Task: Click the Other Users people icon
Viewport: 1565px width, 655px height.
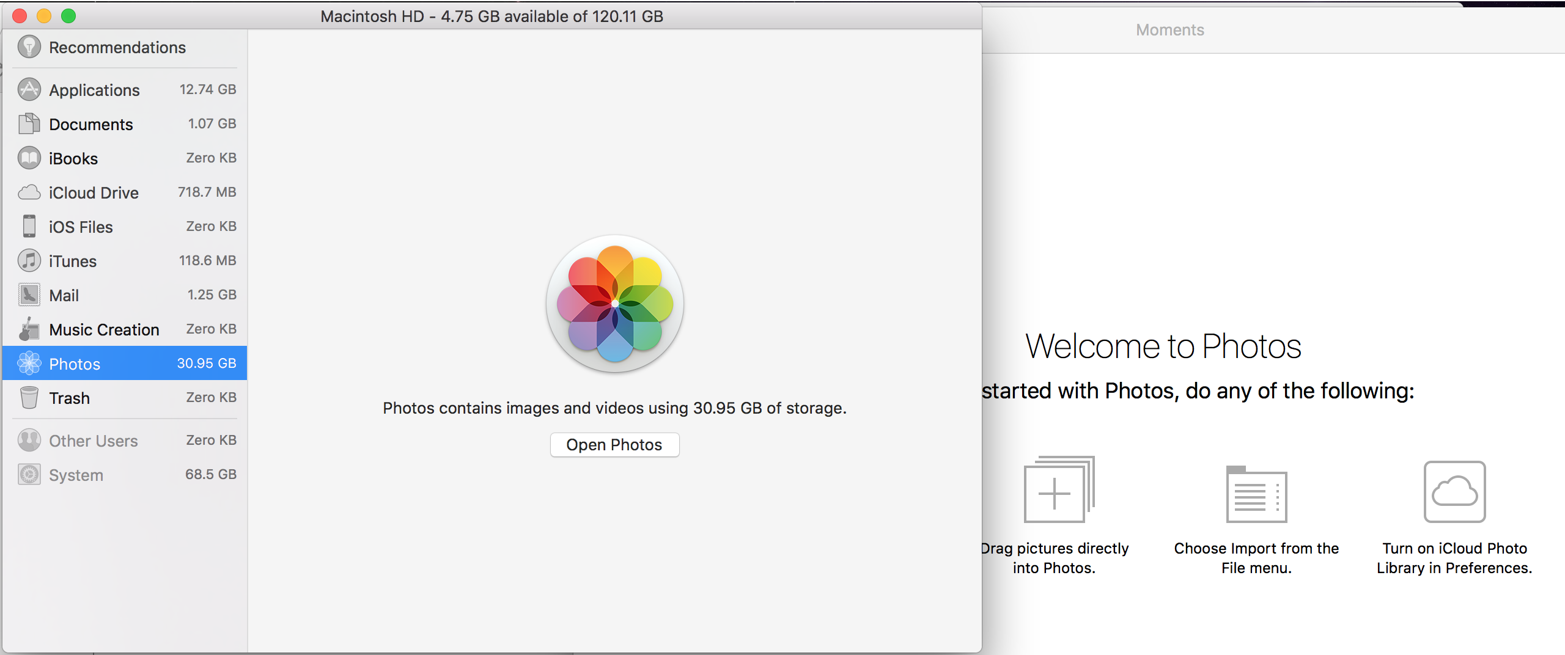Action: click(x=29, y=441)
